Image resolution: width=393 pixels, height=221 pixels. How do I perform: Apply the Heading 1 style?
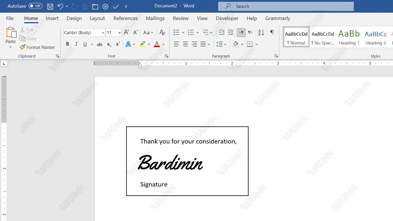(349, 37)
